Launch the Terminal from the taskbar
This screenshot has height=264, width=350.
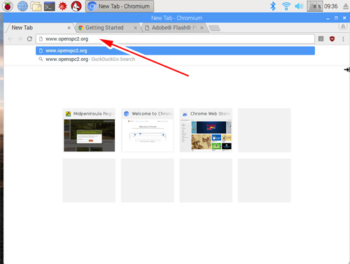pos(50,6)
